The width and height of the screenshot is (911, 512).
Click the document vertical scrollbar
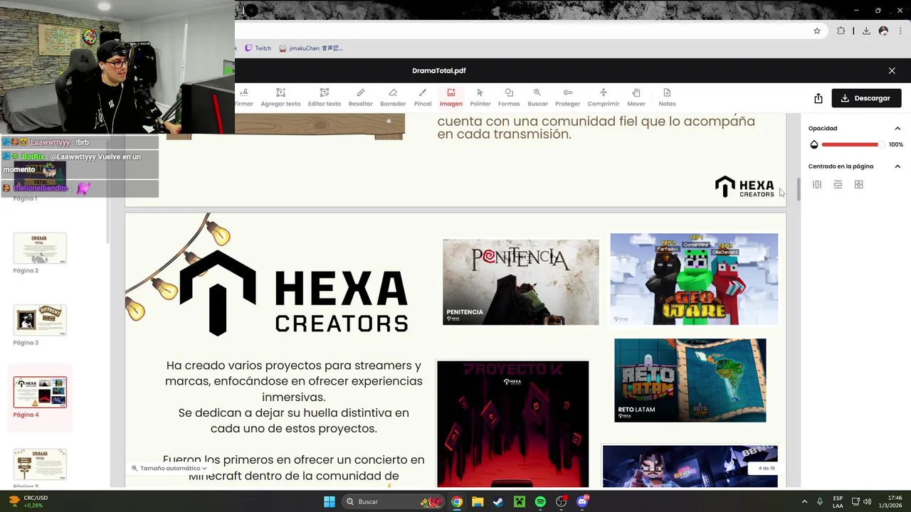798,190
